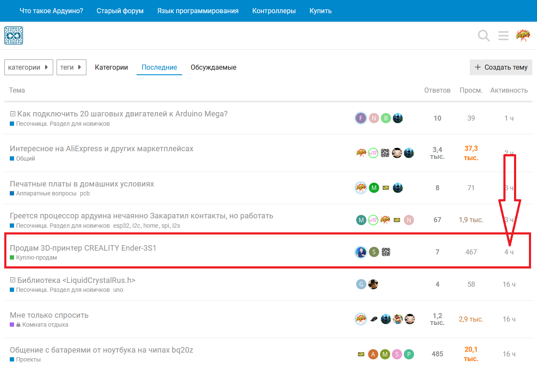Switch to the Категории tab

111,67
